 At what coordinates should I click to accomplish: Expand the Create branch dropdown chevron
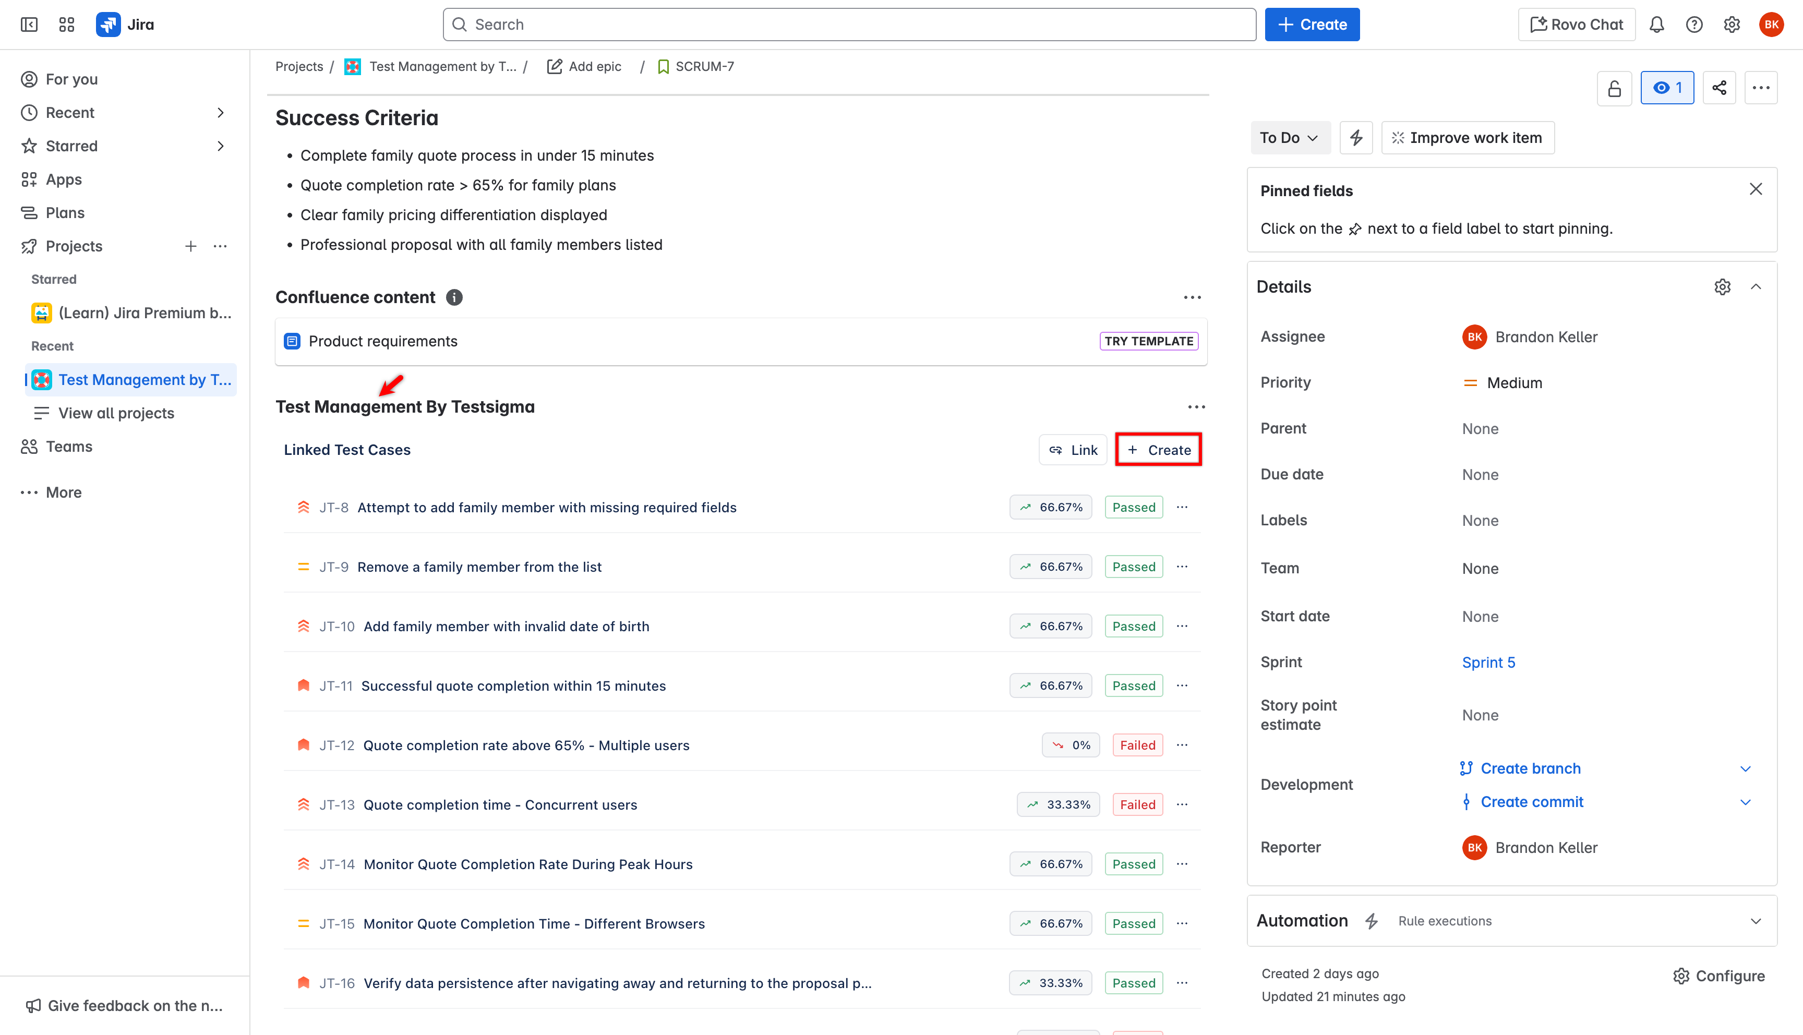click(1746, 769)
